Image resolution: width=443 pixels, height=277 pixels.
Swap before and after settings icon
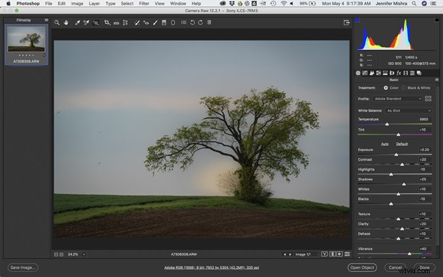332,254
